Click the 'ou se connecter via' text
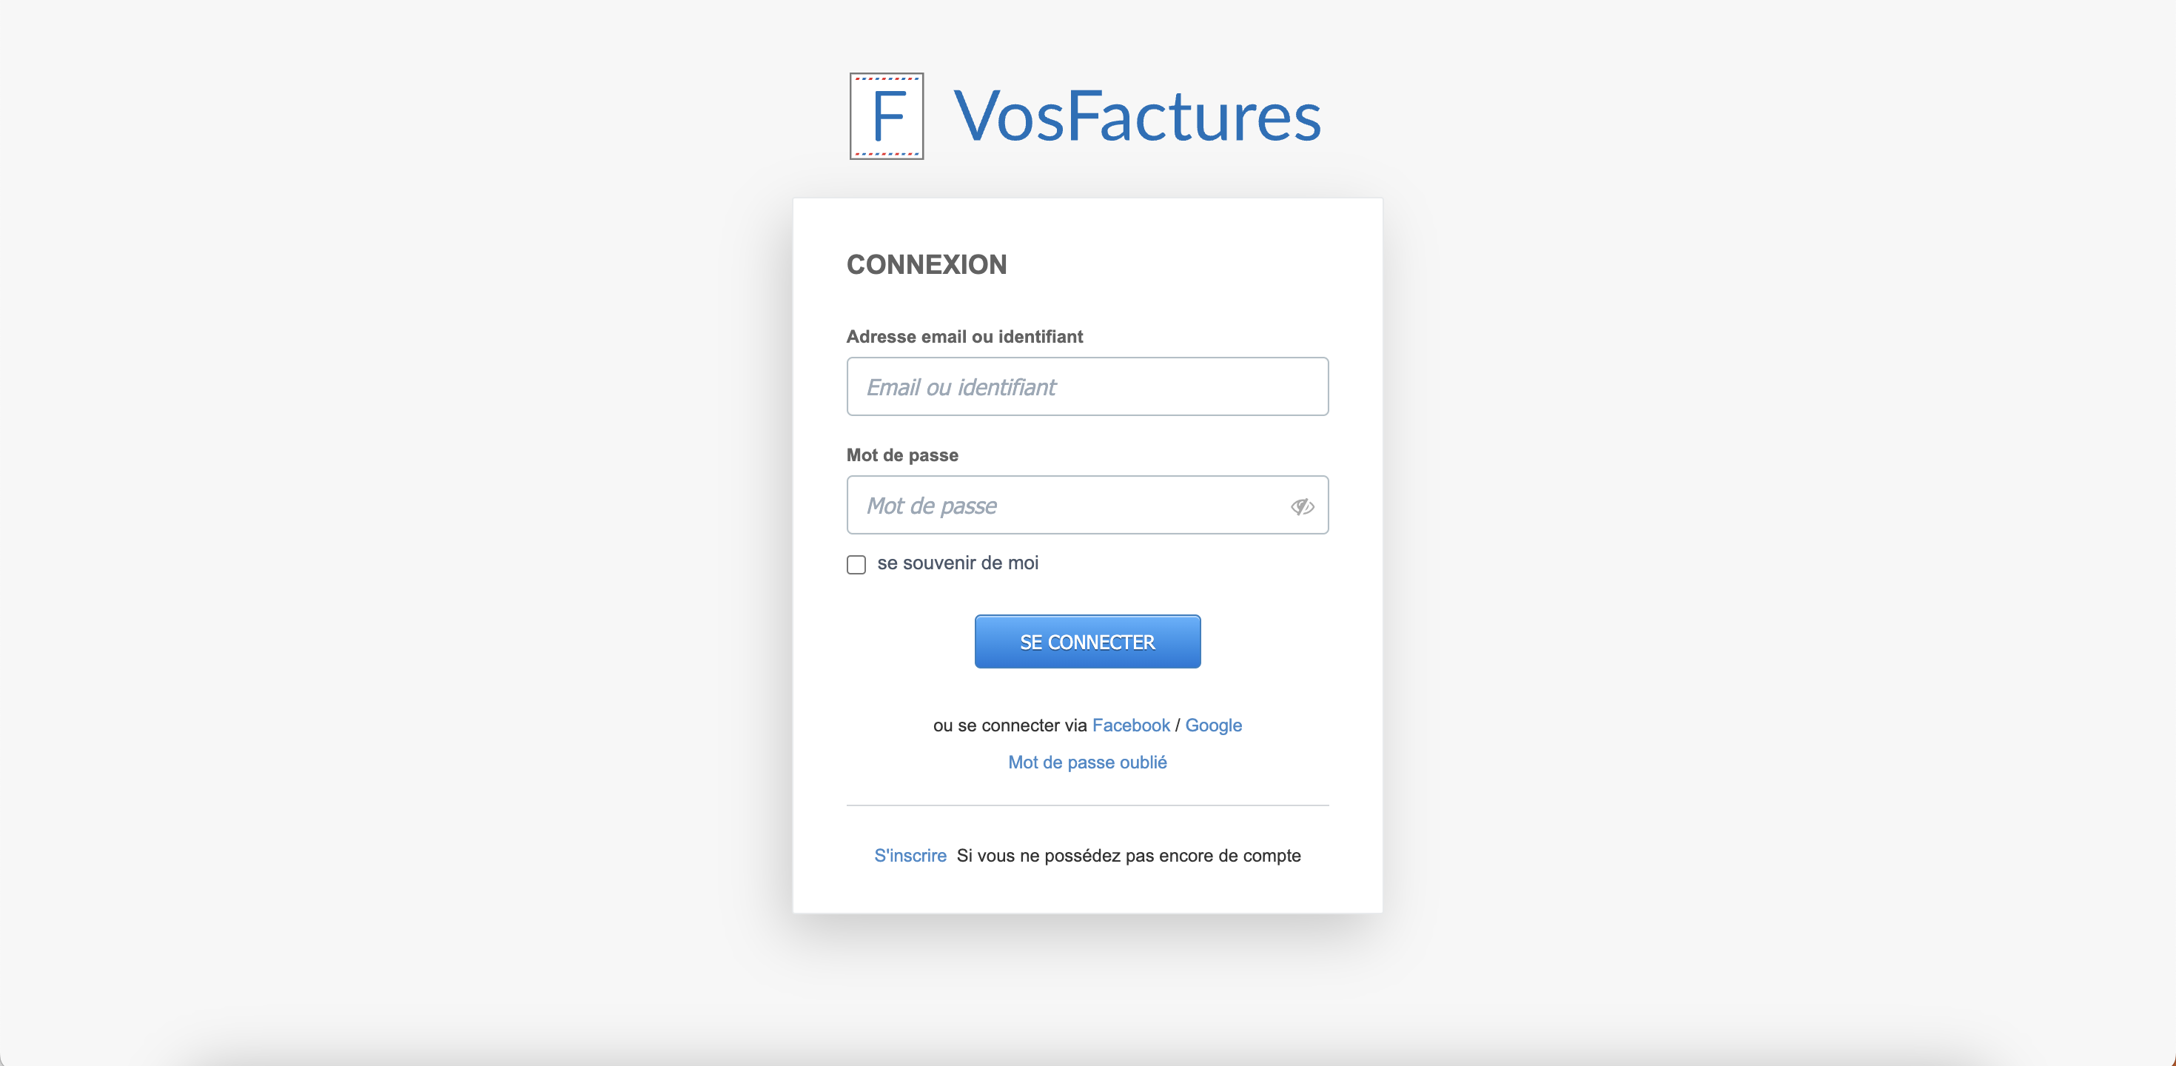This screenshot has height=1066, width=2176. click(1010, 725)
